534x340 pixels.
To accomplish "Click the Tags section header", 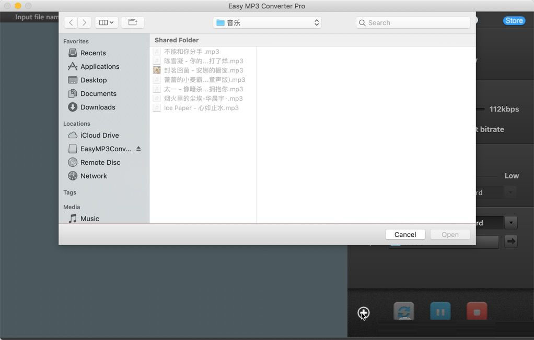I will (70, 192).
